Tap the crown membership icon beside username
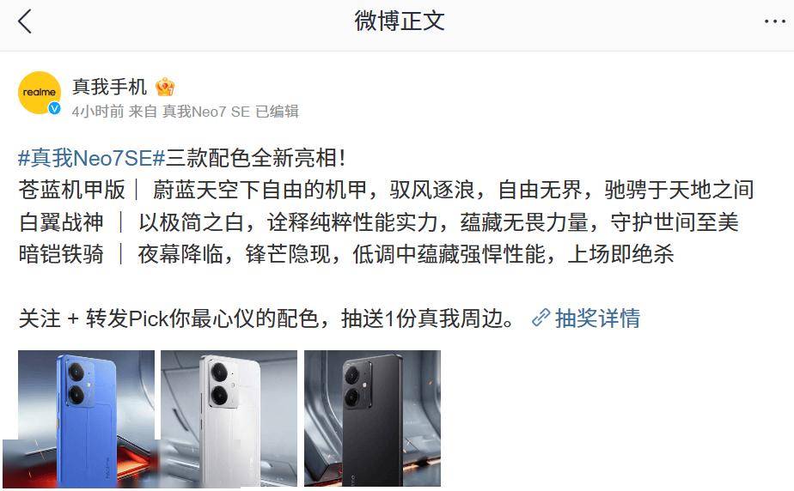The image size is (794, 491). coord(165,87)
